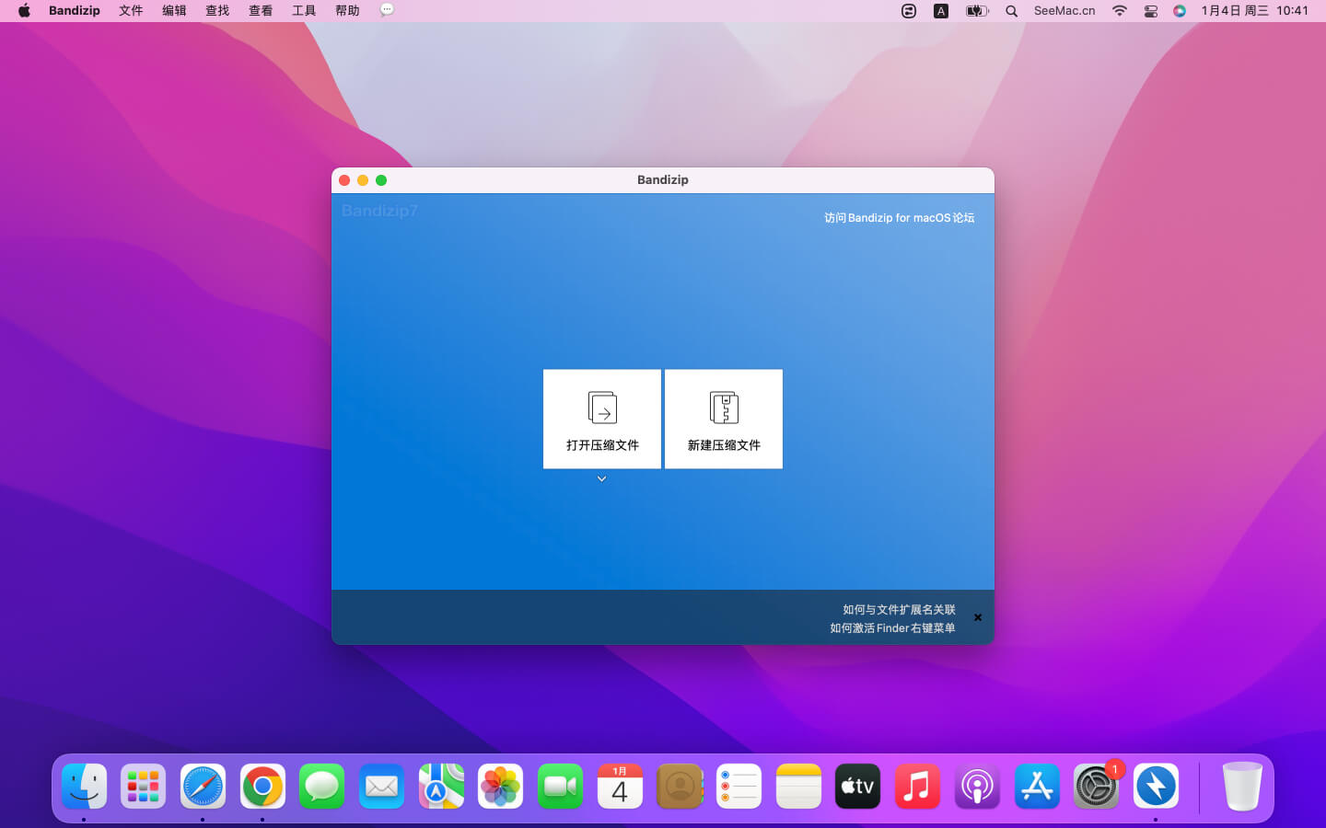Click the Bandizip icon in the Dock
This screenshot has width=1326, height=828.
[x=1156, y=787]
